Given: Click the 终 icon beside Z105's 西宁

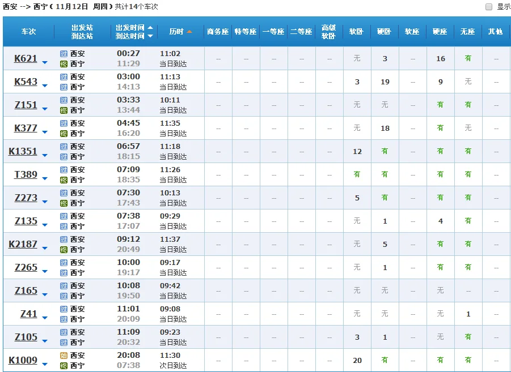Looking at the screenshot, I should coord(64,341).
